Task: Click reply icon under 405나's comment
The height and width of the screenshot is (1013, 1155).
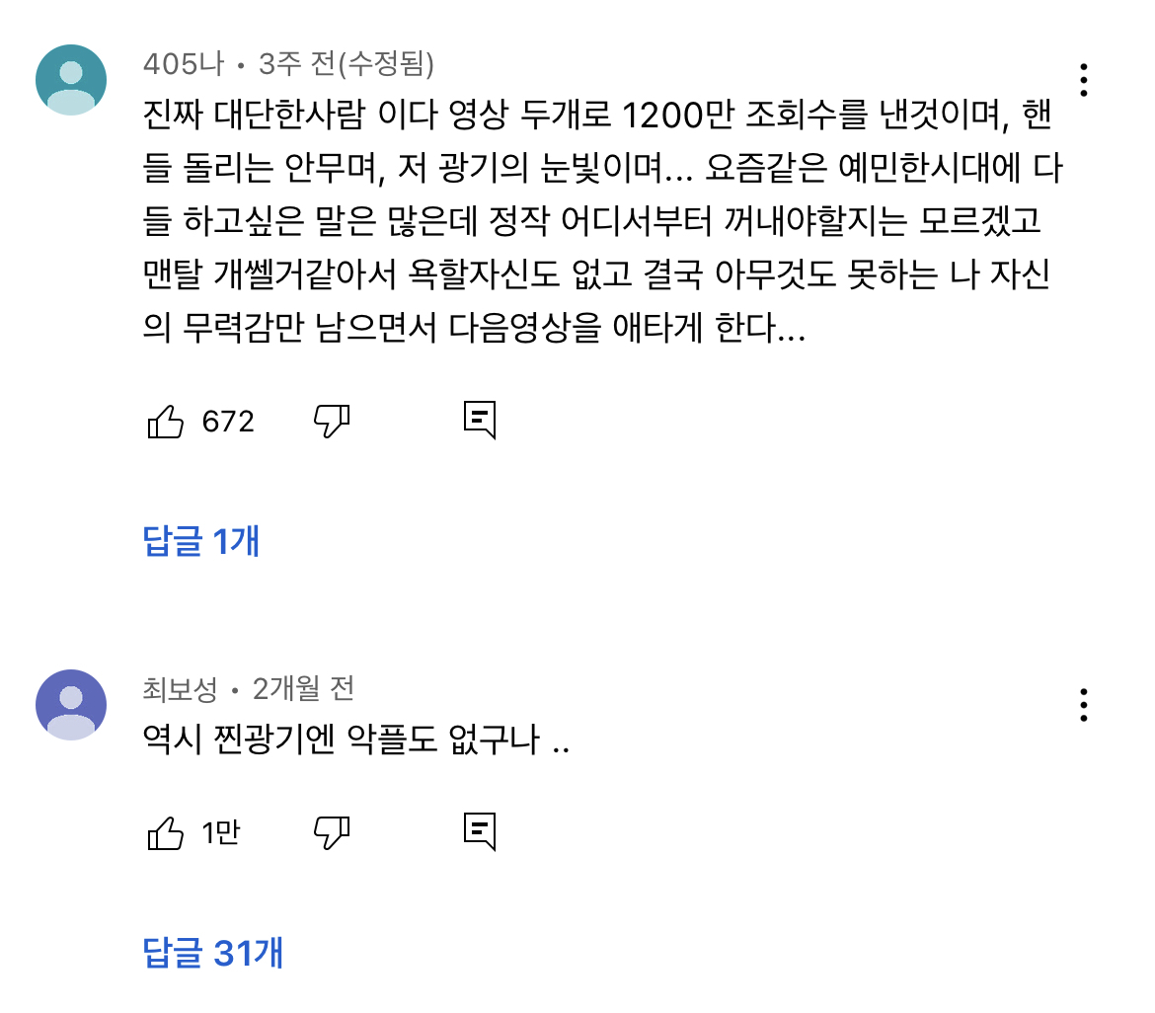Action: [480, 421]
